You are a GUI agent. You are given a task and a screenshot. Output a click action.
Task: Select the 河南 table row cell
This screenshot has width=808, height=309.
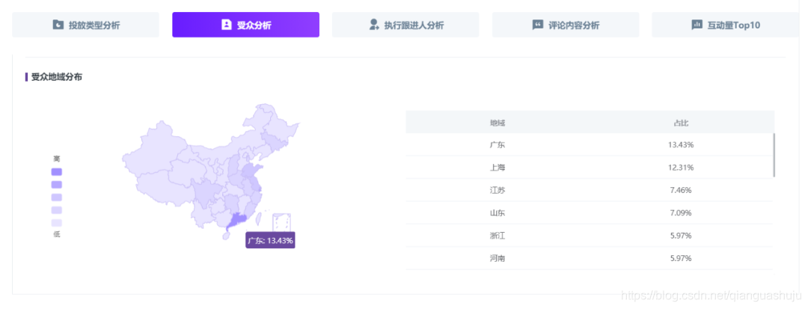pos(498,258)
